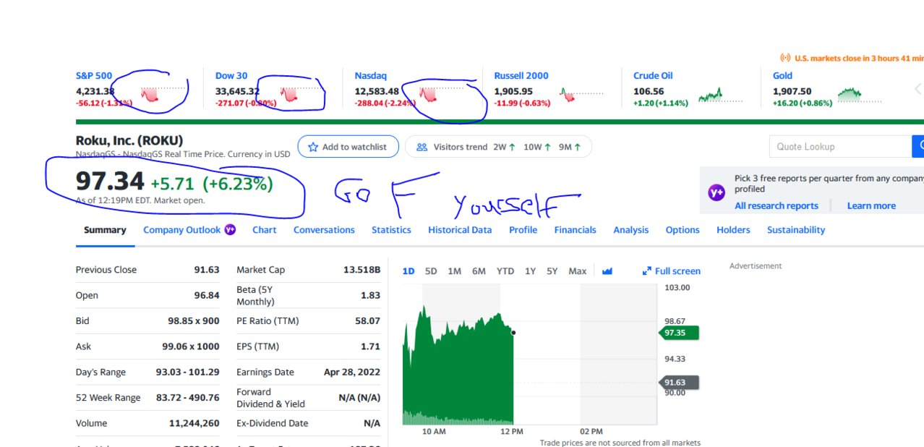924x447 pixels.
Task: Advance the market ticker carousel arrow
Action: pos(918,90)
